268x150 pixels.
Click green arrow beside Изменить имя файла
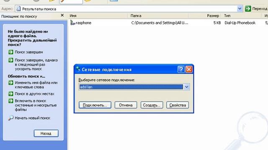pos(11,82)
